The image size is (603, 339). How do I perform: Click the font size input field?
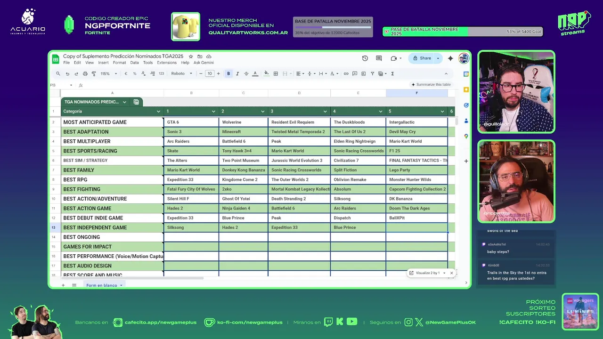tap(210, 73)
